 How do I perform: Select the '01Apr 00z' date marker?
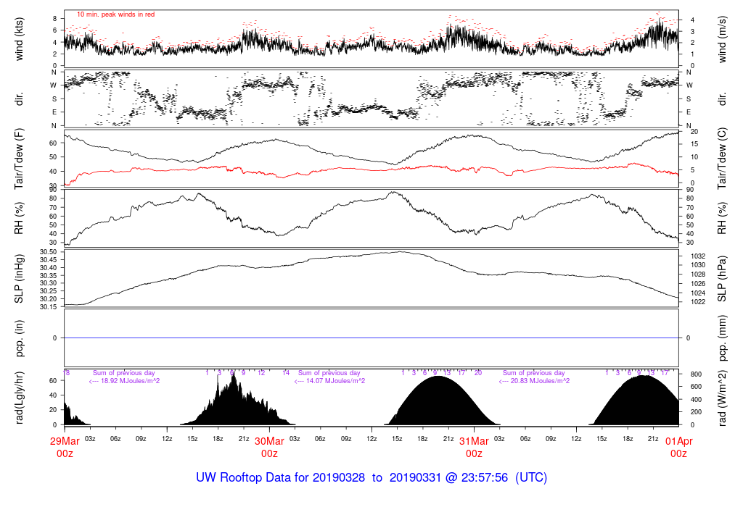678,448
